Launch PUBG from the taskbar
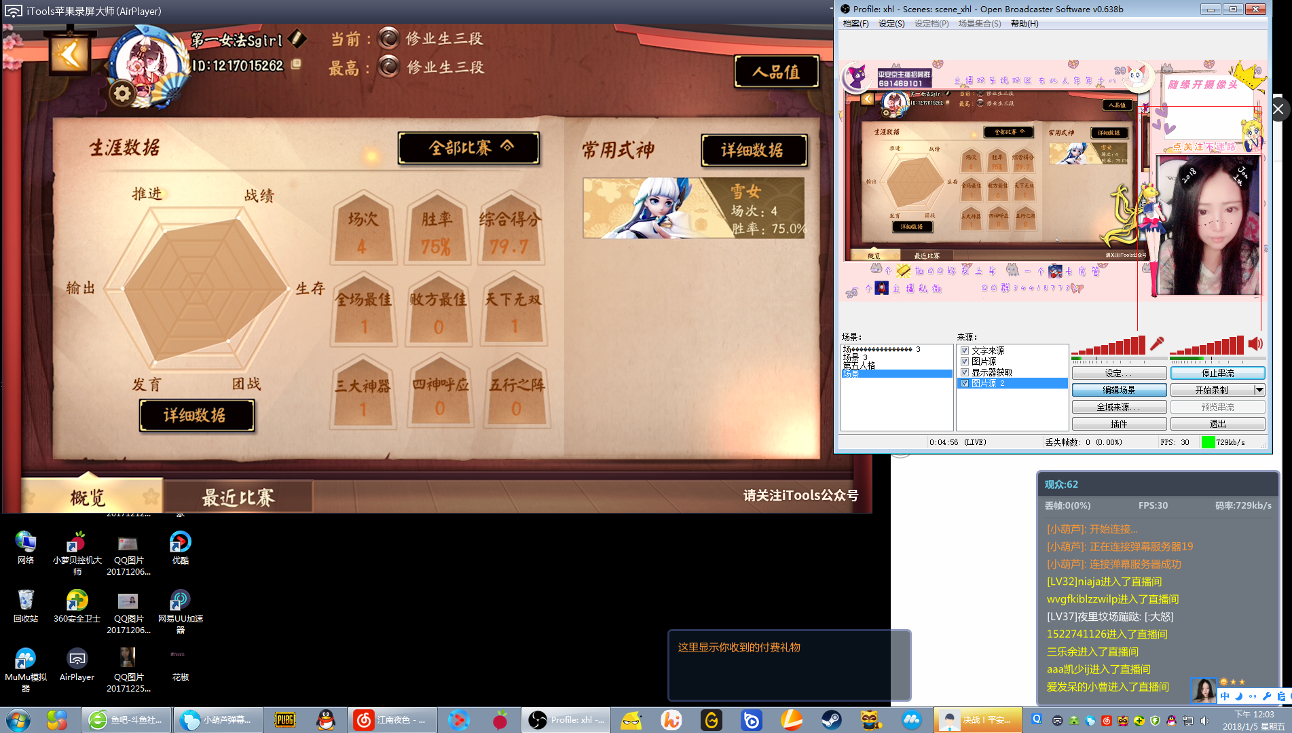 [x=284, y=720]
